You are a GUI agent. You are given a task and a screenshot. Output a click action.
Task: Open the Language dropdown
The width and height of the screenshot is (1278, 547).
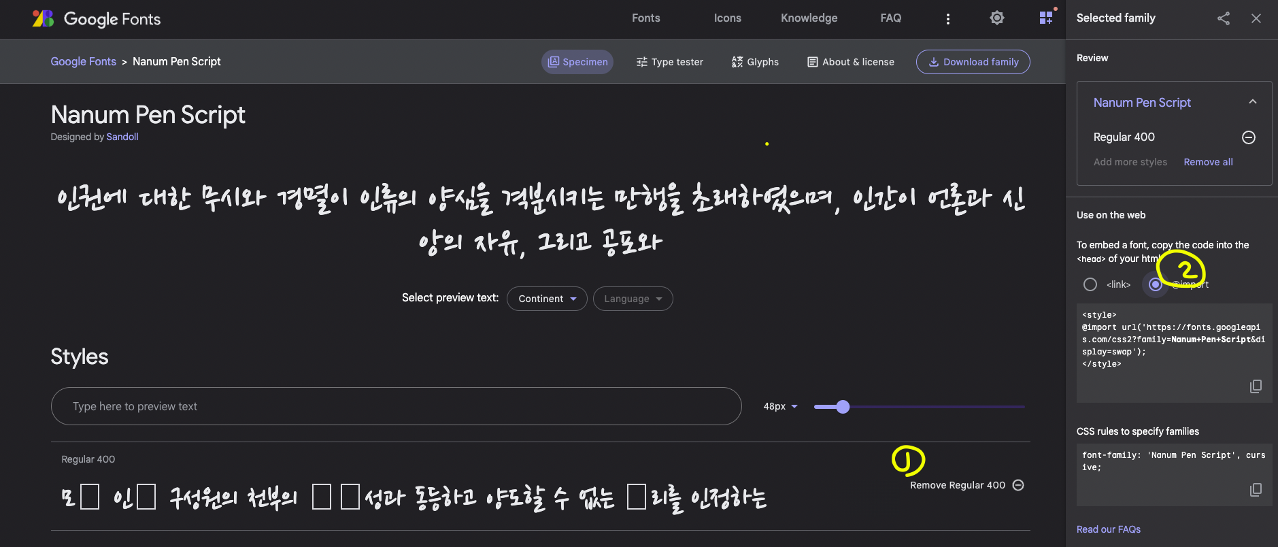pyautogui.click(x=633, y=299)
